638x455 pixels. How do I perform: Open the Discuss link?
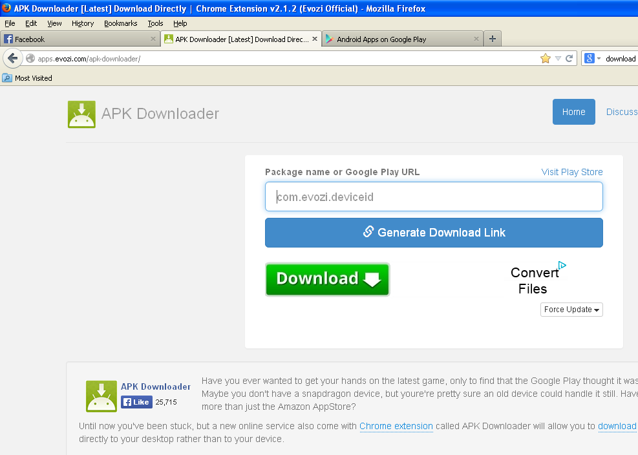(622, 112)
